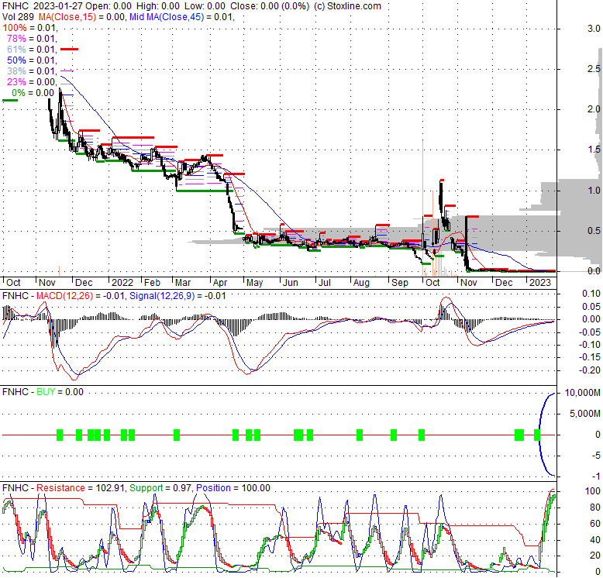Click the '2.5' price axis value
603x578 pixels.
(x=594, y=69)
